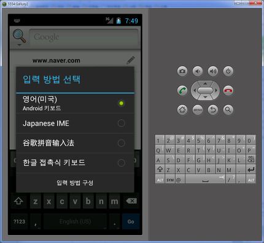This screenshot has height=243, width=264.
Task: Click the hardware keyboard DEL key
Action: (x=251, y=159)
